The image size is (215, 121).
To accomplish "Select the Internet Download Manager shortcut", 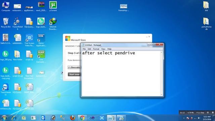I will pos(53,24).
